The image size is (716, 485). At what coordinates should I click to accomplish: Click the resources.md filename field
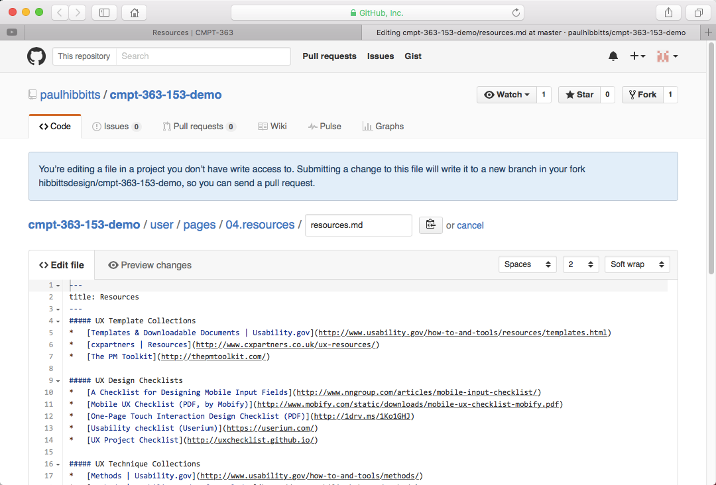tap(359, 225)
